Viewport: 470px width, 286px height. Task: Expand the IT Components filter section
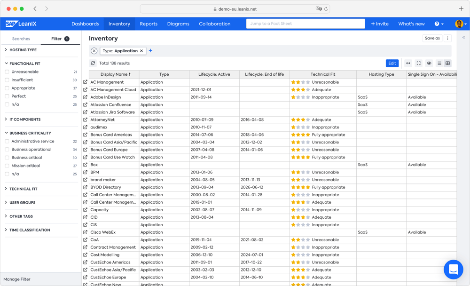point(24,119)
